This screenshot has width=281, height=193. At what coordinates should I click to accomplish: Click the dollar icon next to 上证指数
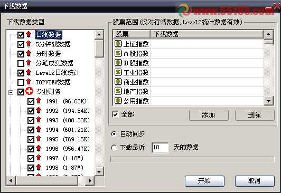point(118,44)
